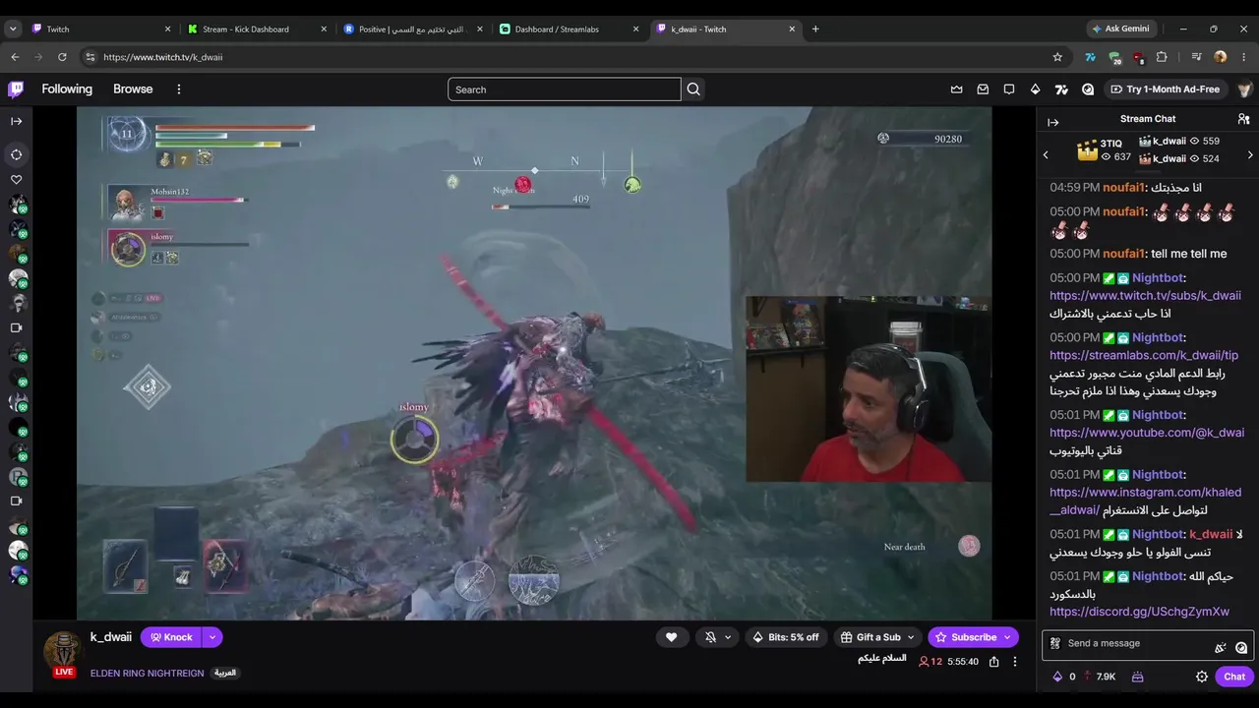Click the treasure chest icon below chat

point(1137,677)
